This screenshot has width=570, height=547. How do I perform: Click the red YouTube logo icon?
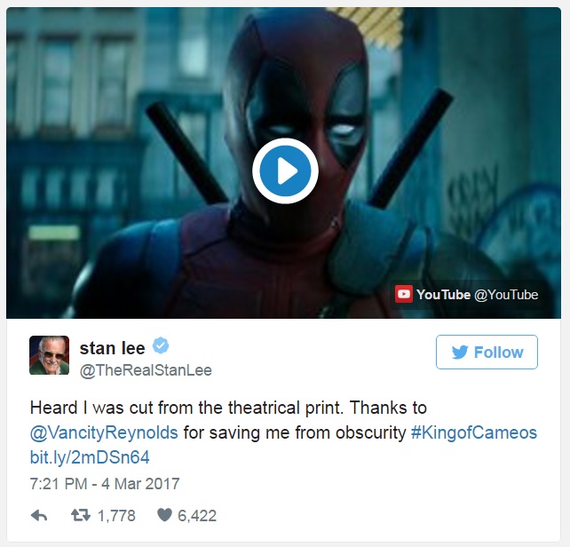coord(403,294)
